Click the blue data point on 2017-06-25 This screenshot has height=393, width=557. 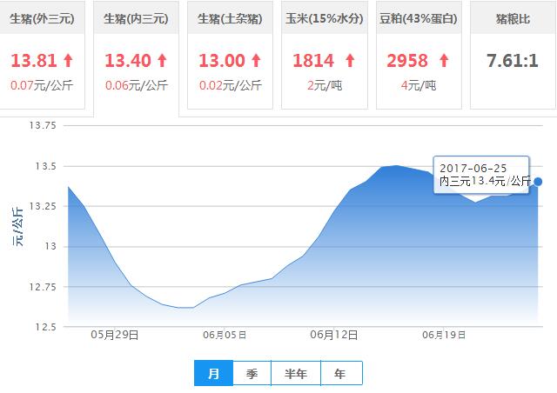(x=538, y=182)
